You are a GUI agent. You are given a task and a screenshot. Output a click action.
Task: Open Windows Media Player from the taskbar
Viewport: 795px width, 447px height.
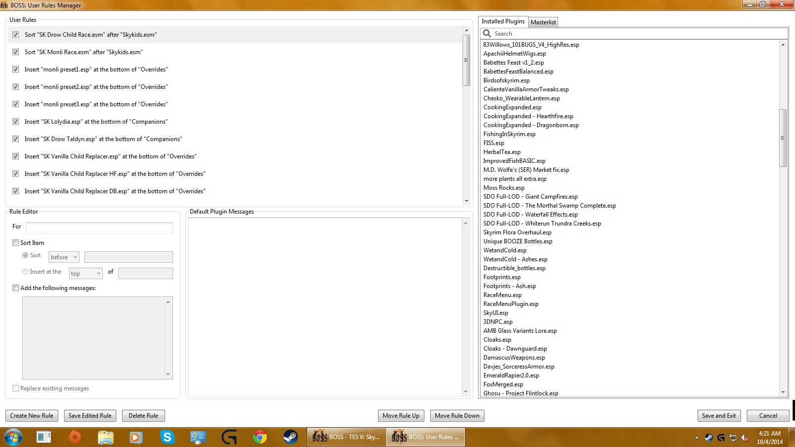136,438
